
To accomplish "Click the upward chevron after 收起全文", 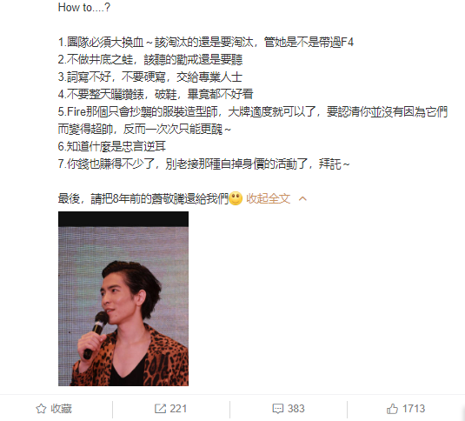I will [302, 198].
